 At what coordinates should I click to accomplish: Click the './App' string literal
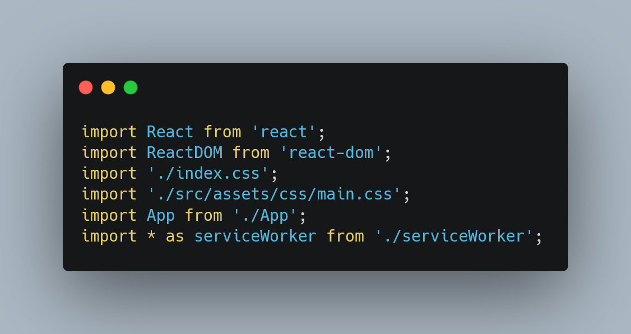tap(265, 215)
